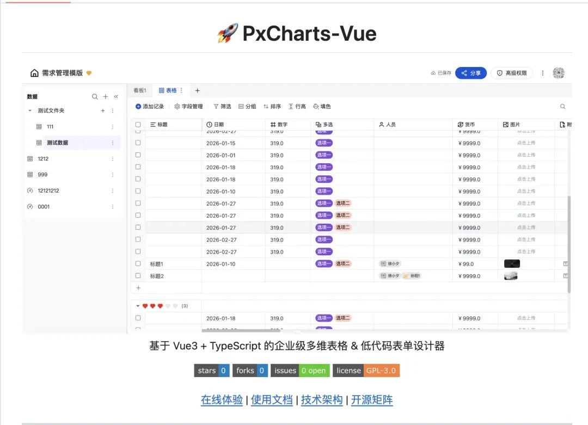Open more options for table 1212
Screen dimensions: 588x425
coord(113,159)
